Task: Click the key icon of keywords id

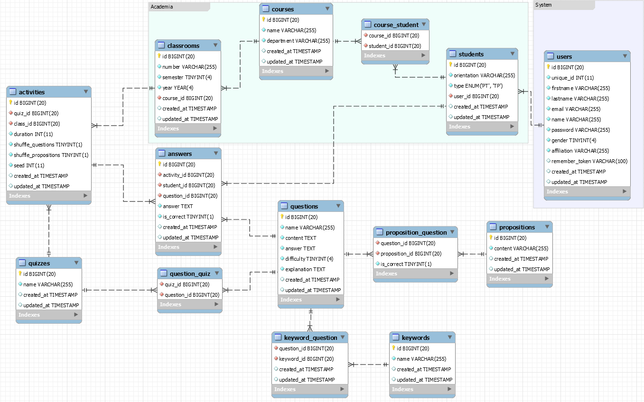Action: coord(393,348)
